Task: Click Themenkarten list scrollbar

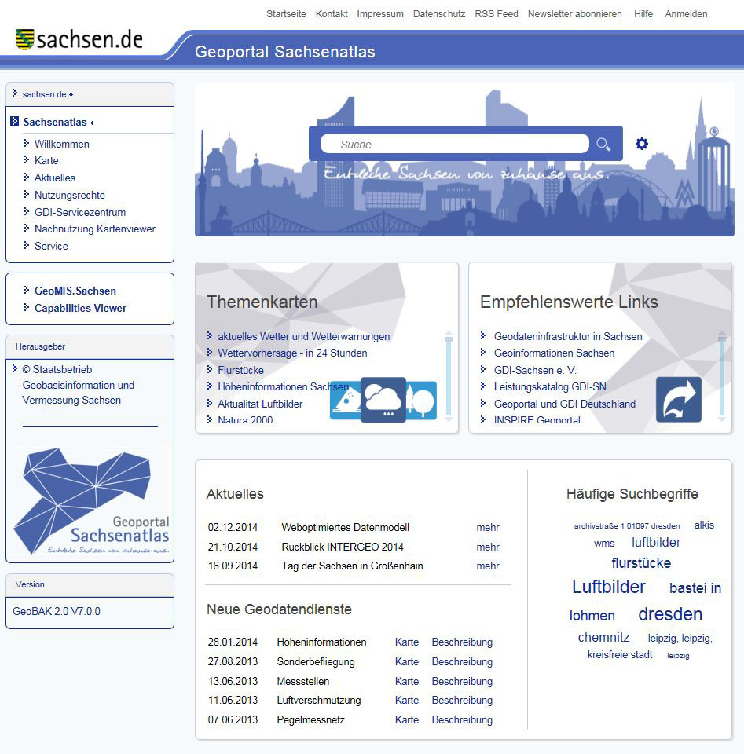Action: coord(449,376)
